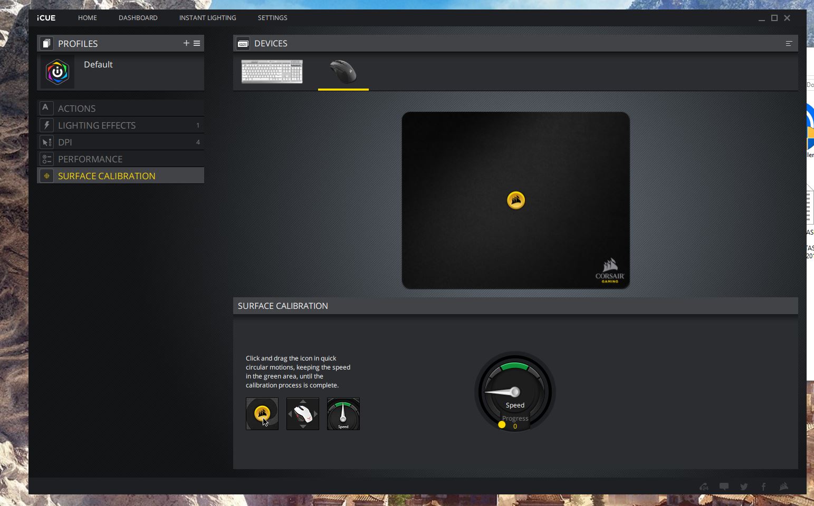Open the LIGHTING EFFECTS section
814x506 pixels.
coord(121,125)
